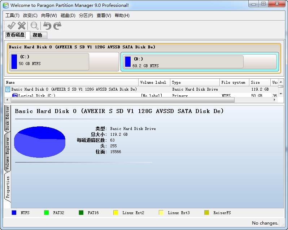Open the 帮助(H) menu
Image resolution: width=288 pixels, height=230 pixels.
122,16
